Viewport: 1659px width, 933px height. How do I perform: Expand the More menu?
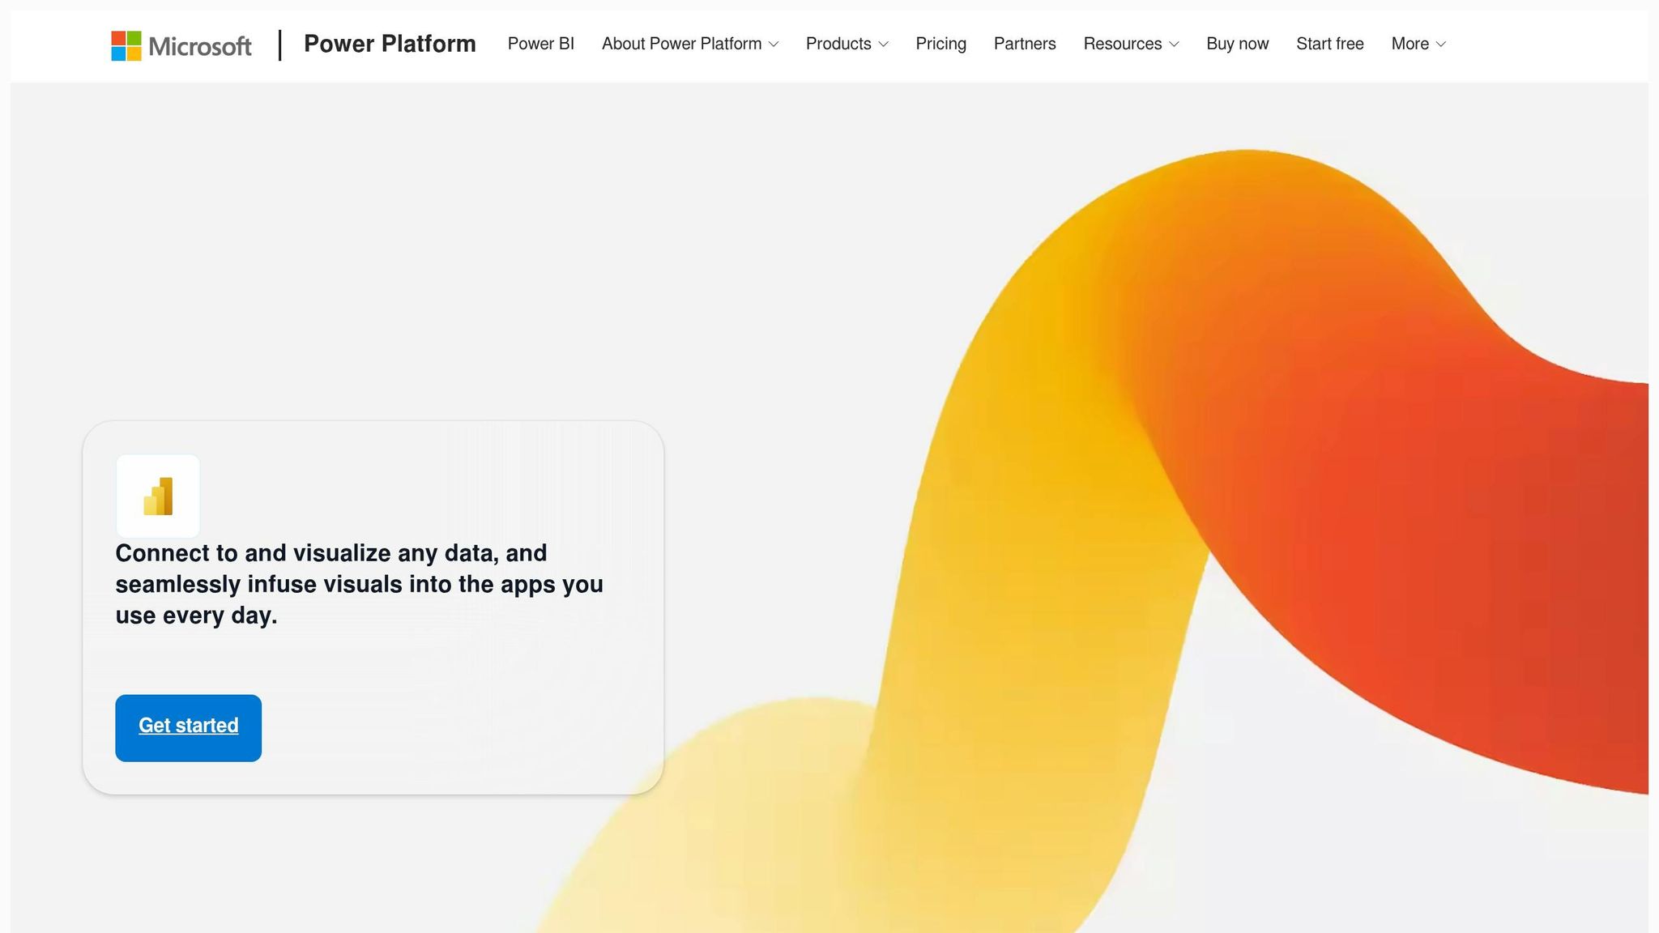click(1418, 44)
